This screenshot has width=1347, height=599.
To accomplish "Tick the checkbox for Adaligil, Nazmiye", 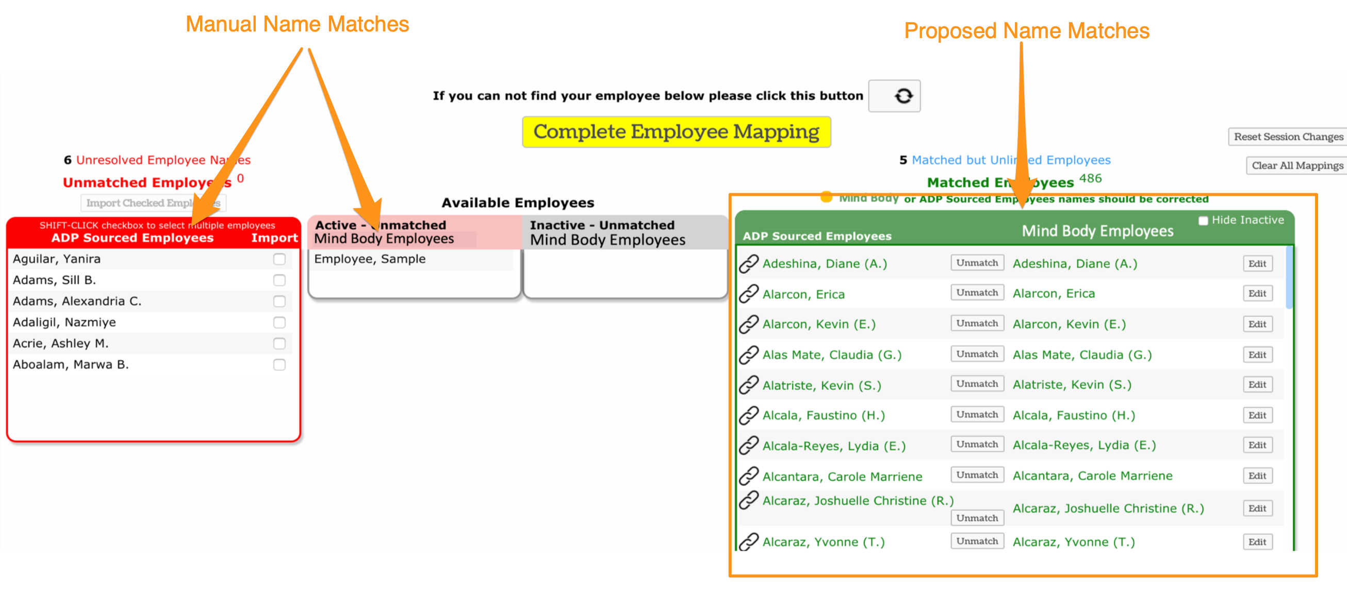I will click(x=279, y=323).
